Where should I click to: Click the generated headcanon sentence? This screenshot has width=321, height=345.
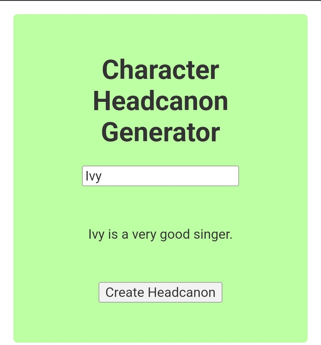[160, 235]
